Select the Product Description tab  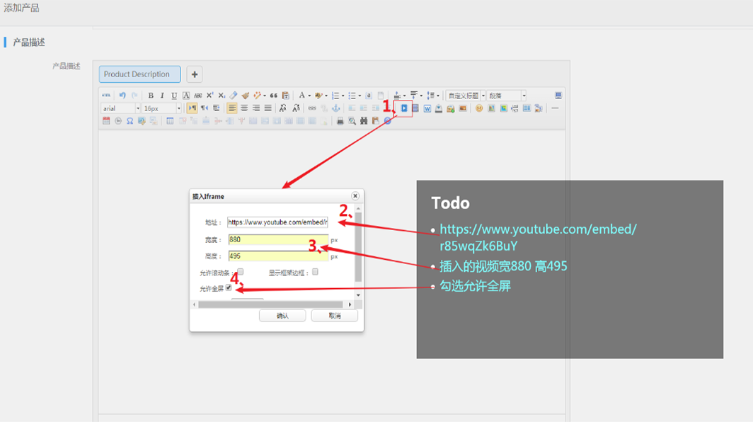tap(139, 74)
